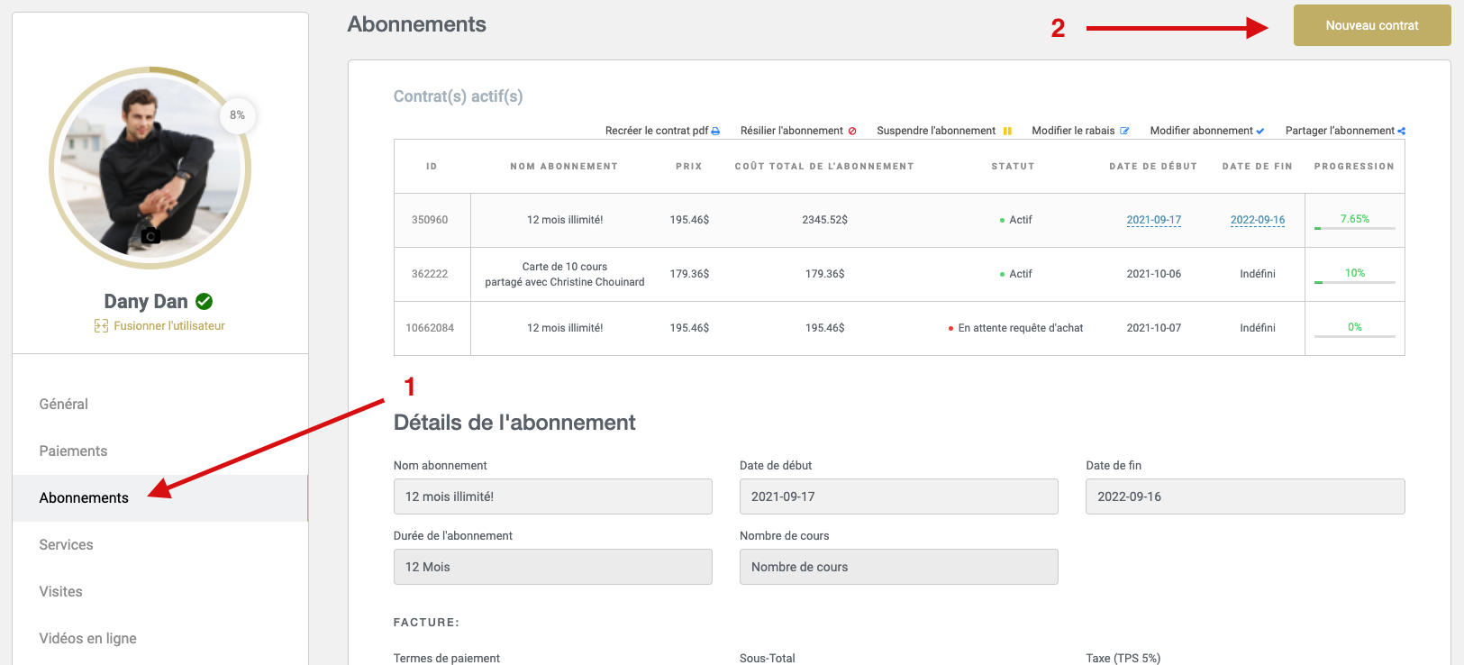This screenshot has width=1464, height=665.
Task: Go to the Paiements sidebar item
Action: point(73,451)
